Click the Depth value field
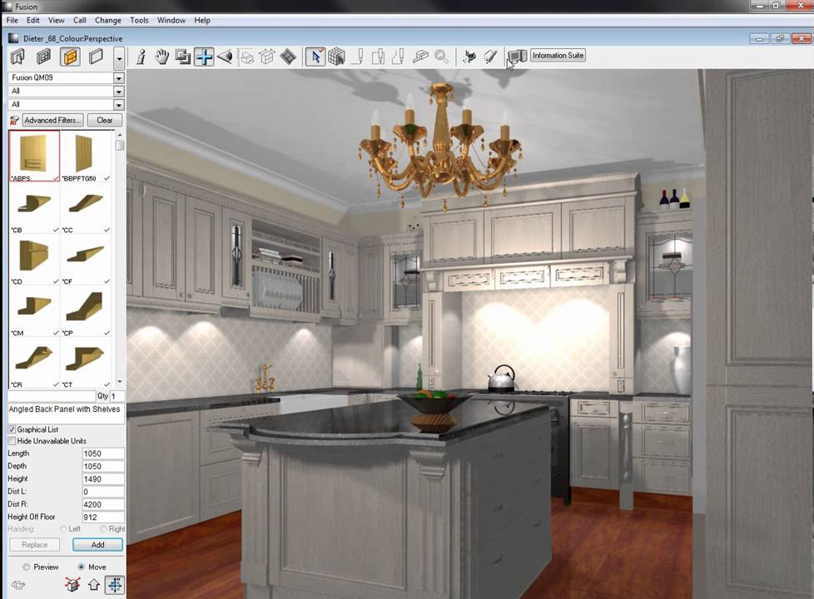Screen dimensions: 814x599 point(103,466)
